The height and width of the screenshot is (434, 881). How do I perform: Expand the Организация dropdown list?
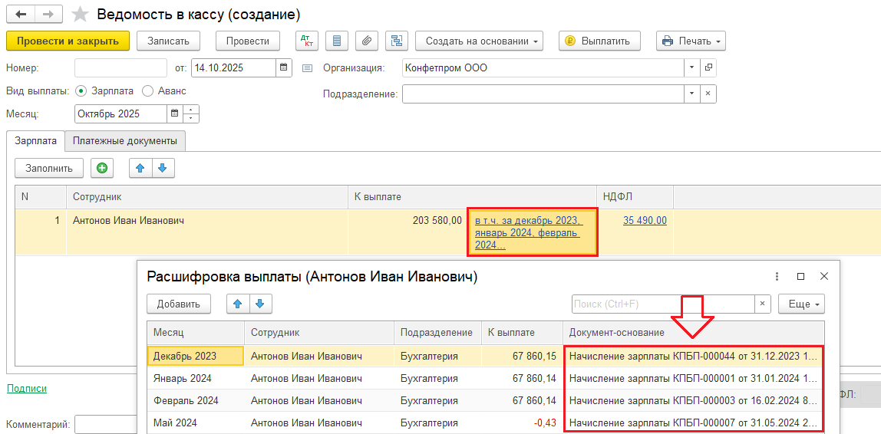pyautogui.click(x=692, y=67)
